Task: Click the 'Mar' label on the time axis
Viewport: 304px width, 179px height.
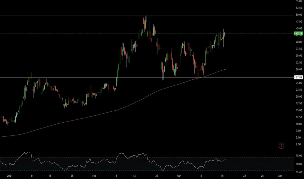Action: 179,176
